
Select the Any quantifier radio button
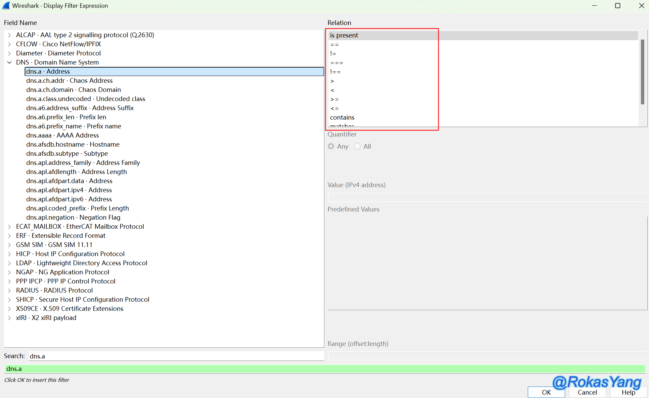click(x=331, y=146)
